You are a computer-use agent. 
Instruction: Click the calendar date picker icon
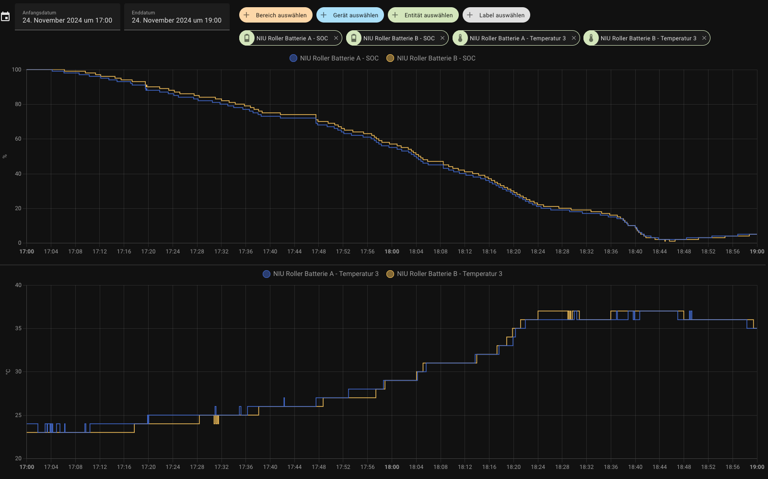pos(5,17)
